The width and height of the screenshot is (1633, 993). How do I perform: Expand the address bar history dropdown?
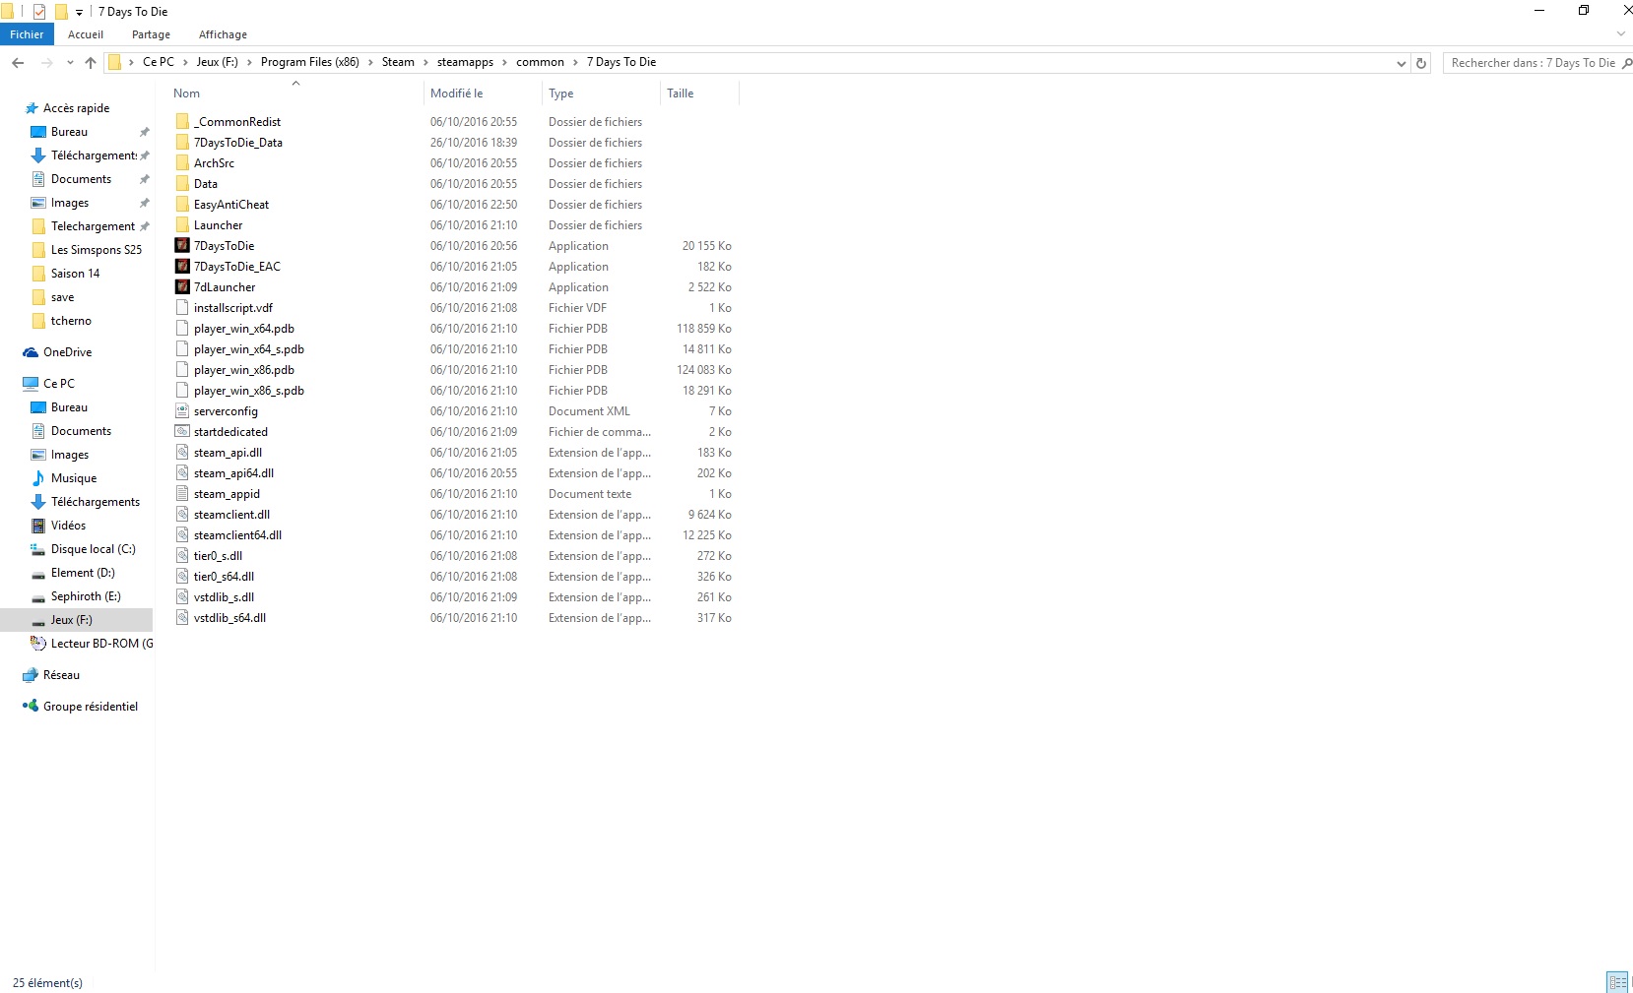[x=1402, y=63]
